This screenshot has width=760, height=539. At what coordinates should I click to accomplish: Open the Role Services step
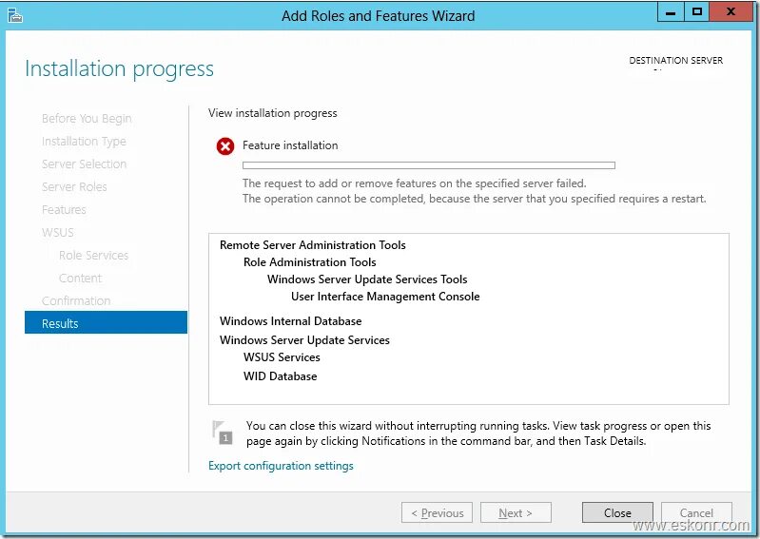tap(93, 255)
